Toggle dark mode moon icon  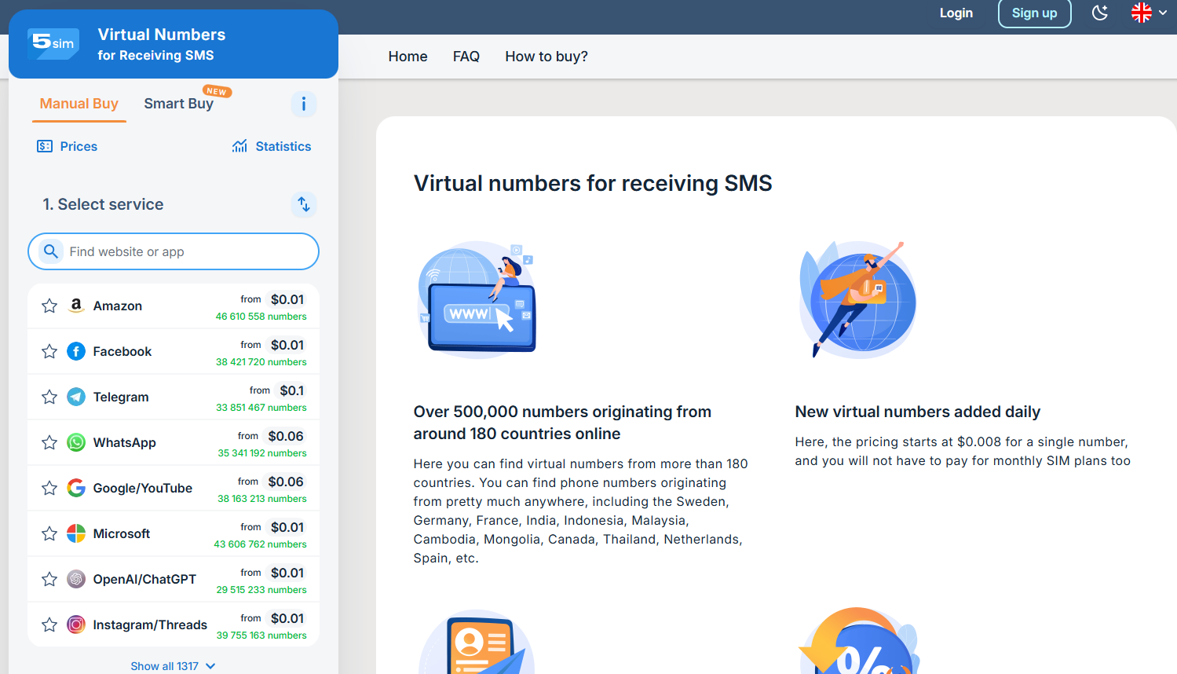(1100, 13)
